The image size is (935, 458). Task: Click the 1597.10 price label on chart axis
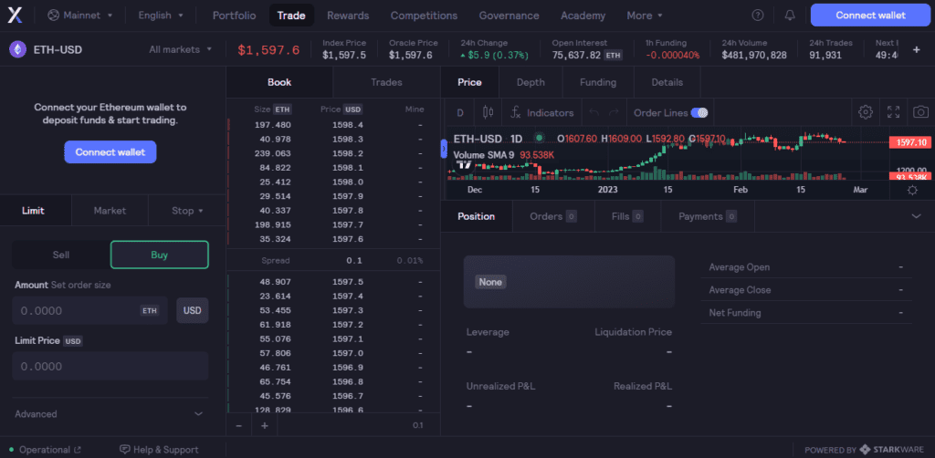point(909,142)
